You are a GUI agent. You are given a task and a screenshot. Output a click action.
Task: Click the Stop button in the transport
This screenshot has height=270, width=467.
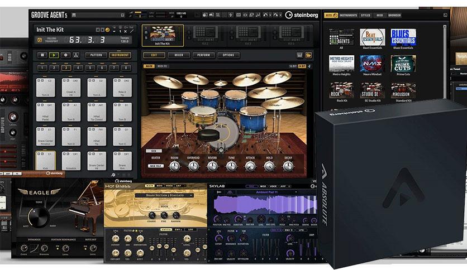pyautogui.click(x=42, y=55)
